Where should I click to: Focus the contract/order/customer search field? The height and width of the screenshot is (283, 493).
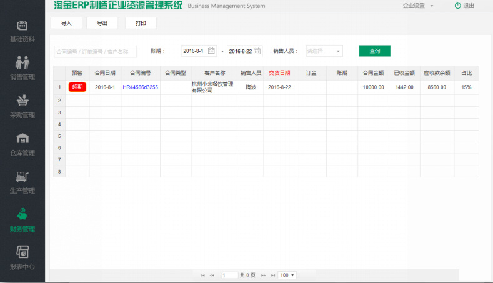(x=95, y=51)
